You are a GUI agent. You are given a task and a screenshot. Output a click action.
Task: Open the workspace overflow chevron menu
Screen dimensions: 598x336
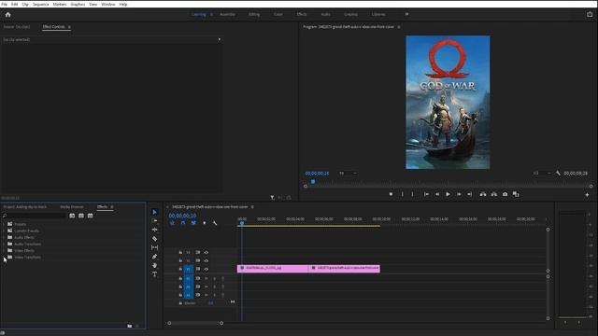[x=406, y=14]
